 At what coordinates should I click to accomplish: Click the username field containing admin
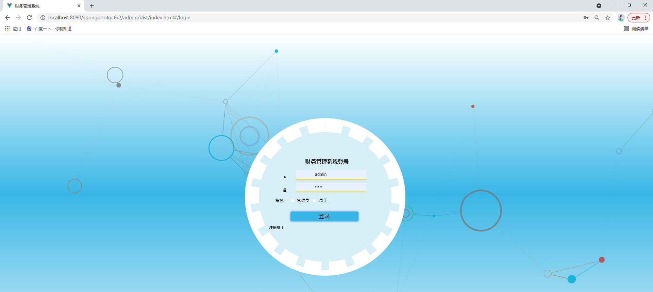coord(331,174)
